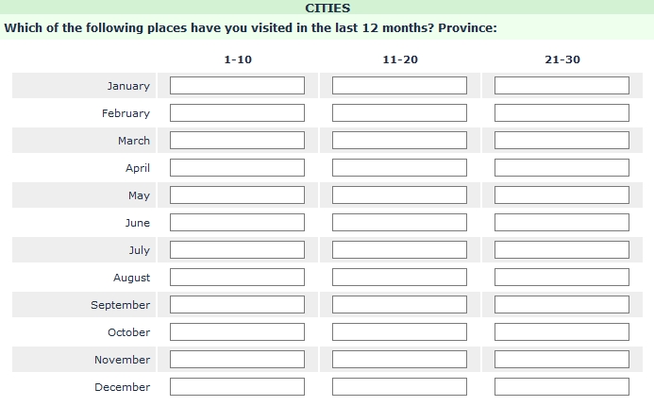Image resolution: width=654 pixels, height=406 pixels.
Task: Click the January 1-10 input field
Action: 237,86
